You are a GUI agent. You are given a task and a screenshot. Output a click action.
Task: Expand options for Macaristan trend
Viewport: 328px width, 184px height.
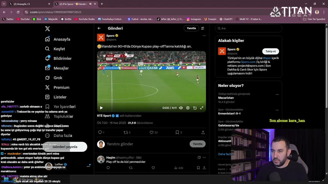tap(277, 95)
